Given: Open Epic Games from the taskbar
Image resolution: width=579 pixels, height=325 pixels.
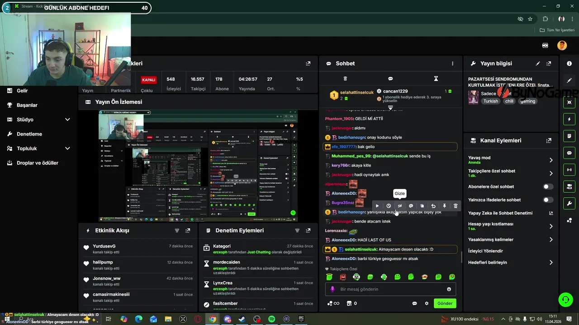Looking at the screenshot, I should pos(301,319).
